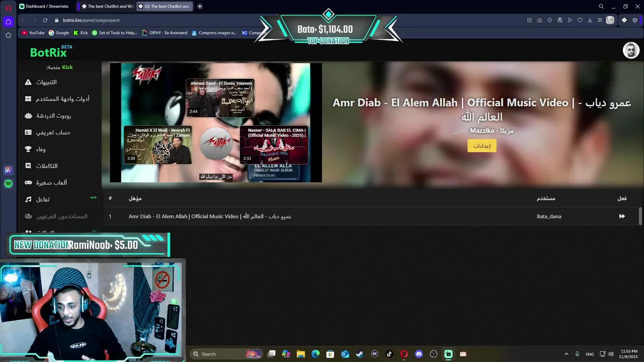Open روبوت الدردشة chat bot section

click(48, 116)
